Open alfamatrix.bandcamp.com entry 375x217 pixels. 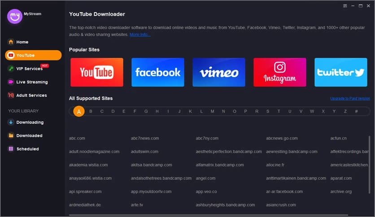(220, 165)
